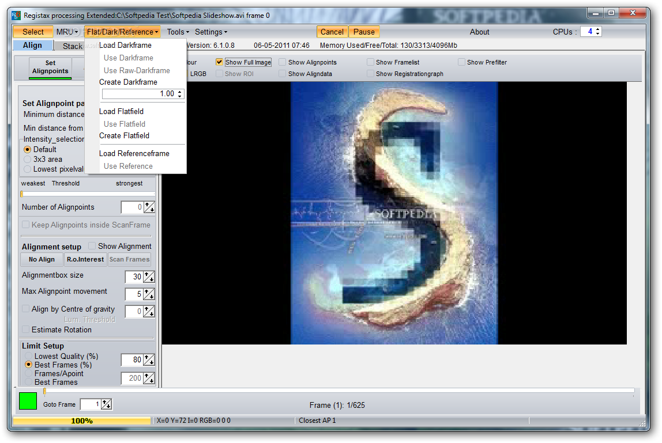The width and height of the screenshot is (662, 443).
Task: Click stepper arrows for Max Alignpoint movement
Action: click(149, 294)
